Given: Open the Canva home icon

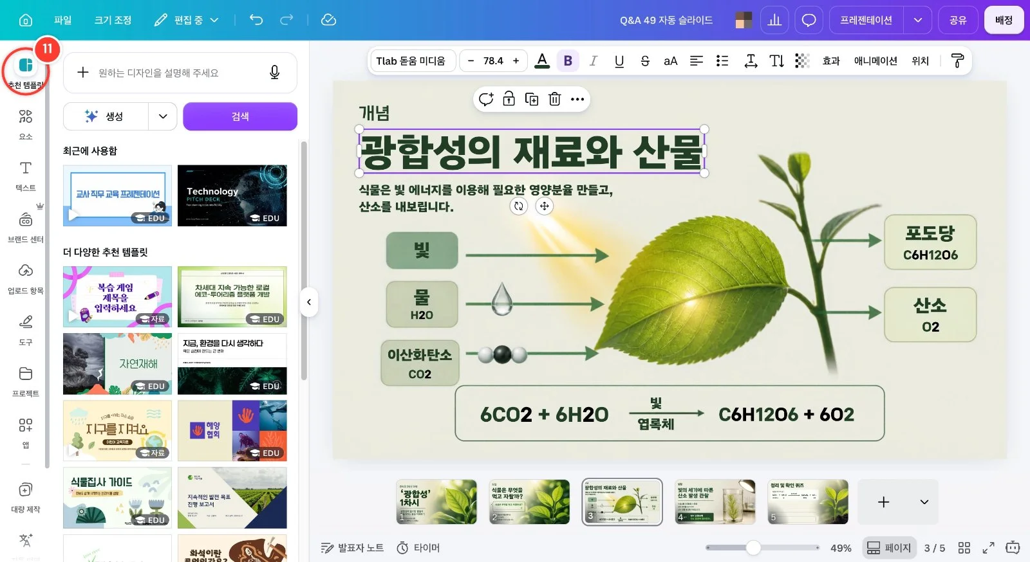Looking at the screenshot, I should tap(26, 20).
